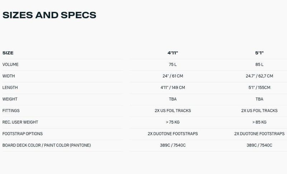Click the 24" / 61 CM width value
Image resolution: width=287 pixels, height=174 pixels.
[x=173, y=76]
